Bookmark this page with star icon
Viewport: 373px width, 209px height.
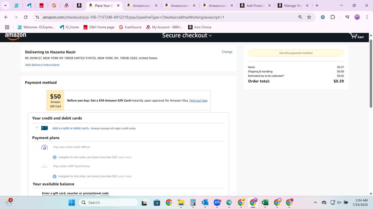click(309, 17)
